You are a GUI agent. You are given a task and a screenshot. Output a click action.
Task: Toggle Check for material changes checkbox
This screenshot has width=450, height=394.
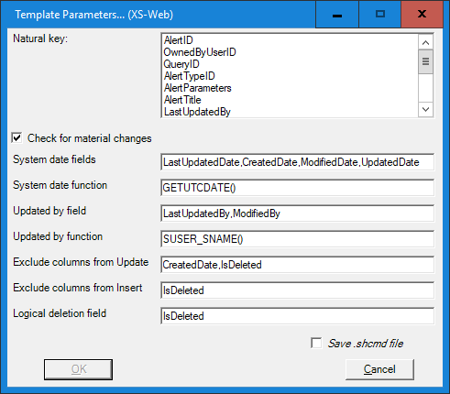[x=17, y=137]
